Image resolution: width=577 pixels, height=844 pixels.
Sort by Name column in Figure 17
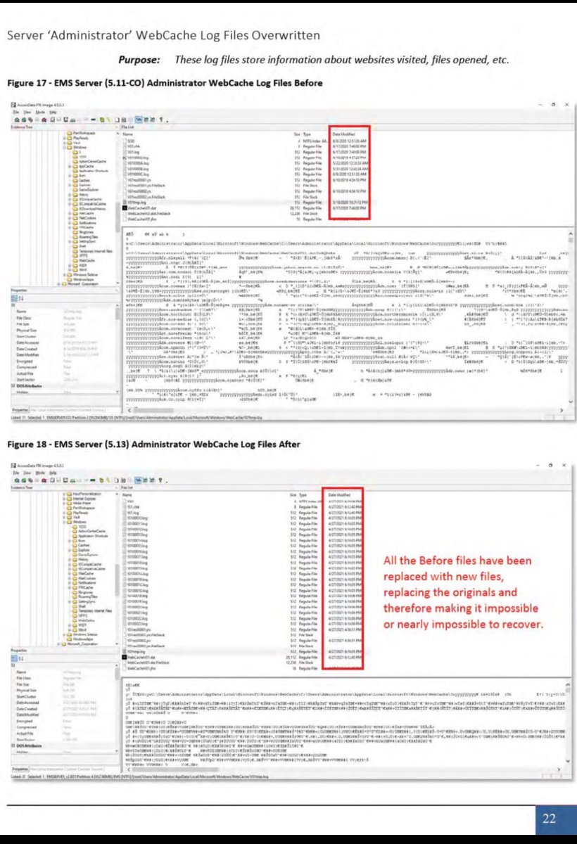[x=127, y=134]
